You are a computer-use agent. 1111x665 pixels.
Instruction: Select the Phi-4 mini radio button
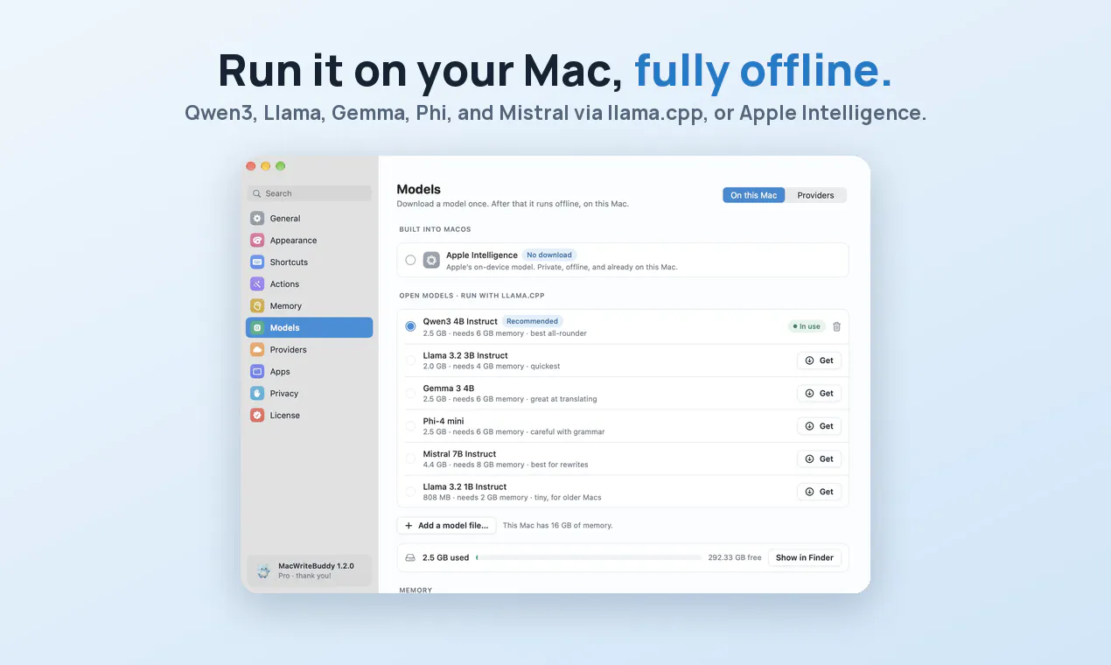coord(410,426)
